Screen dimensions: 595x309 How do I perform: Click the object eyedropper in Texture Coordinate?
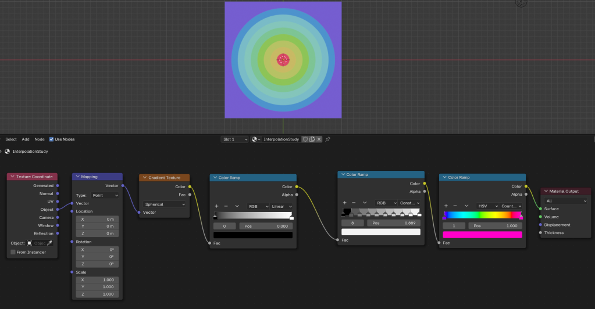[49, 243]
